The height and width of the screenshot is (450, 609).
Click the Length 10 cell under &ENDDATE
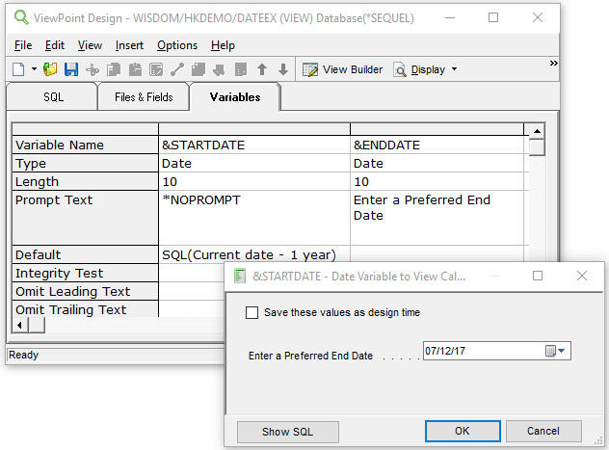437,182
